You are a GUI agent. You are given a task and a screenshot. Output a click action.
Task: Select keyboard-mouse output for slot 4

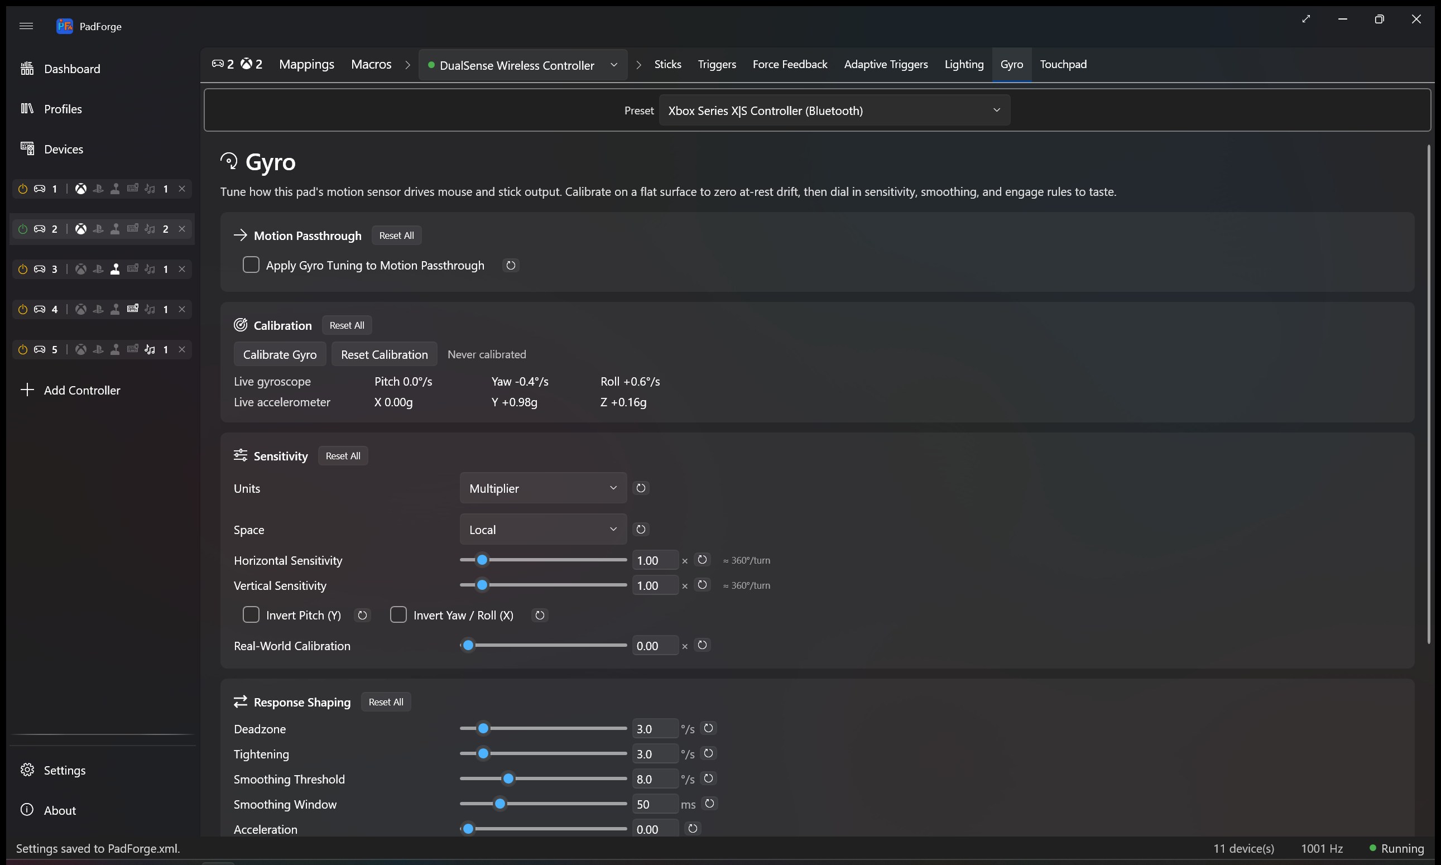pyautogui.click(x=133, y=309)
